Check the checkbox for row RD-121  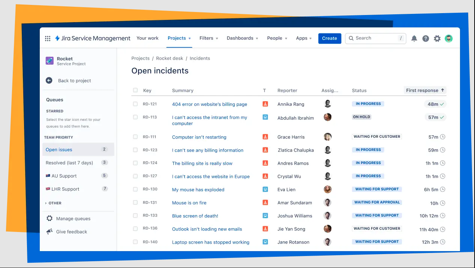coord(135,104)
